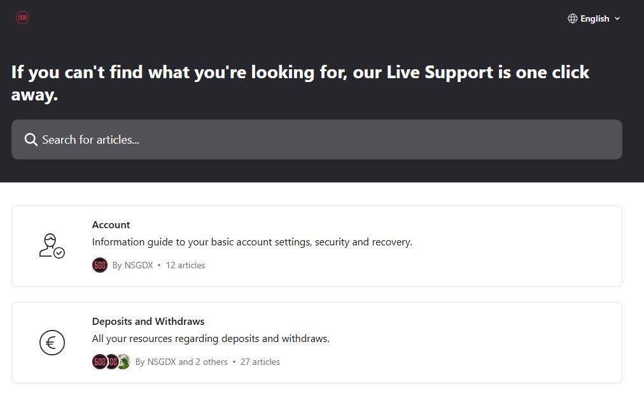Click the first avatar in the Deposits card
This screenshot has width=644, height=396.
tap(99, 362)
